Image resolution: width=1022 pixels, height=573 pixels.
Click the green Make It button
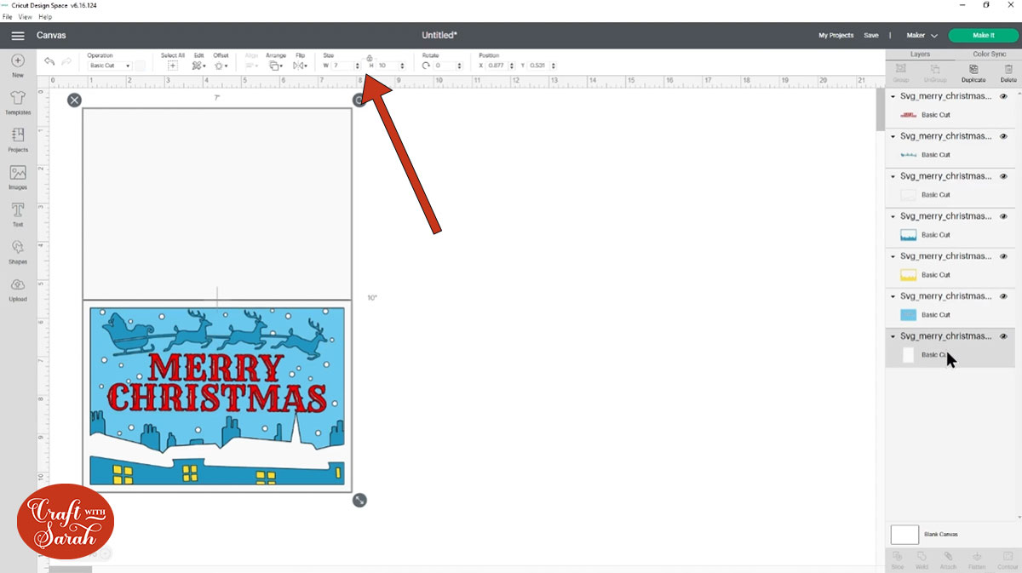click(x=983, y=36)
